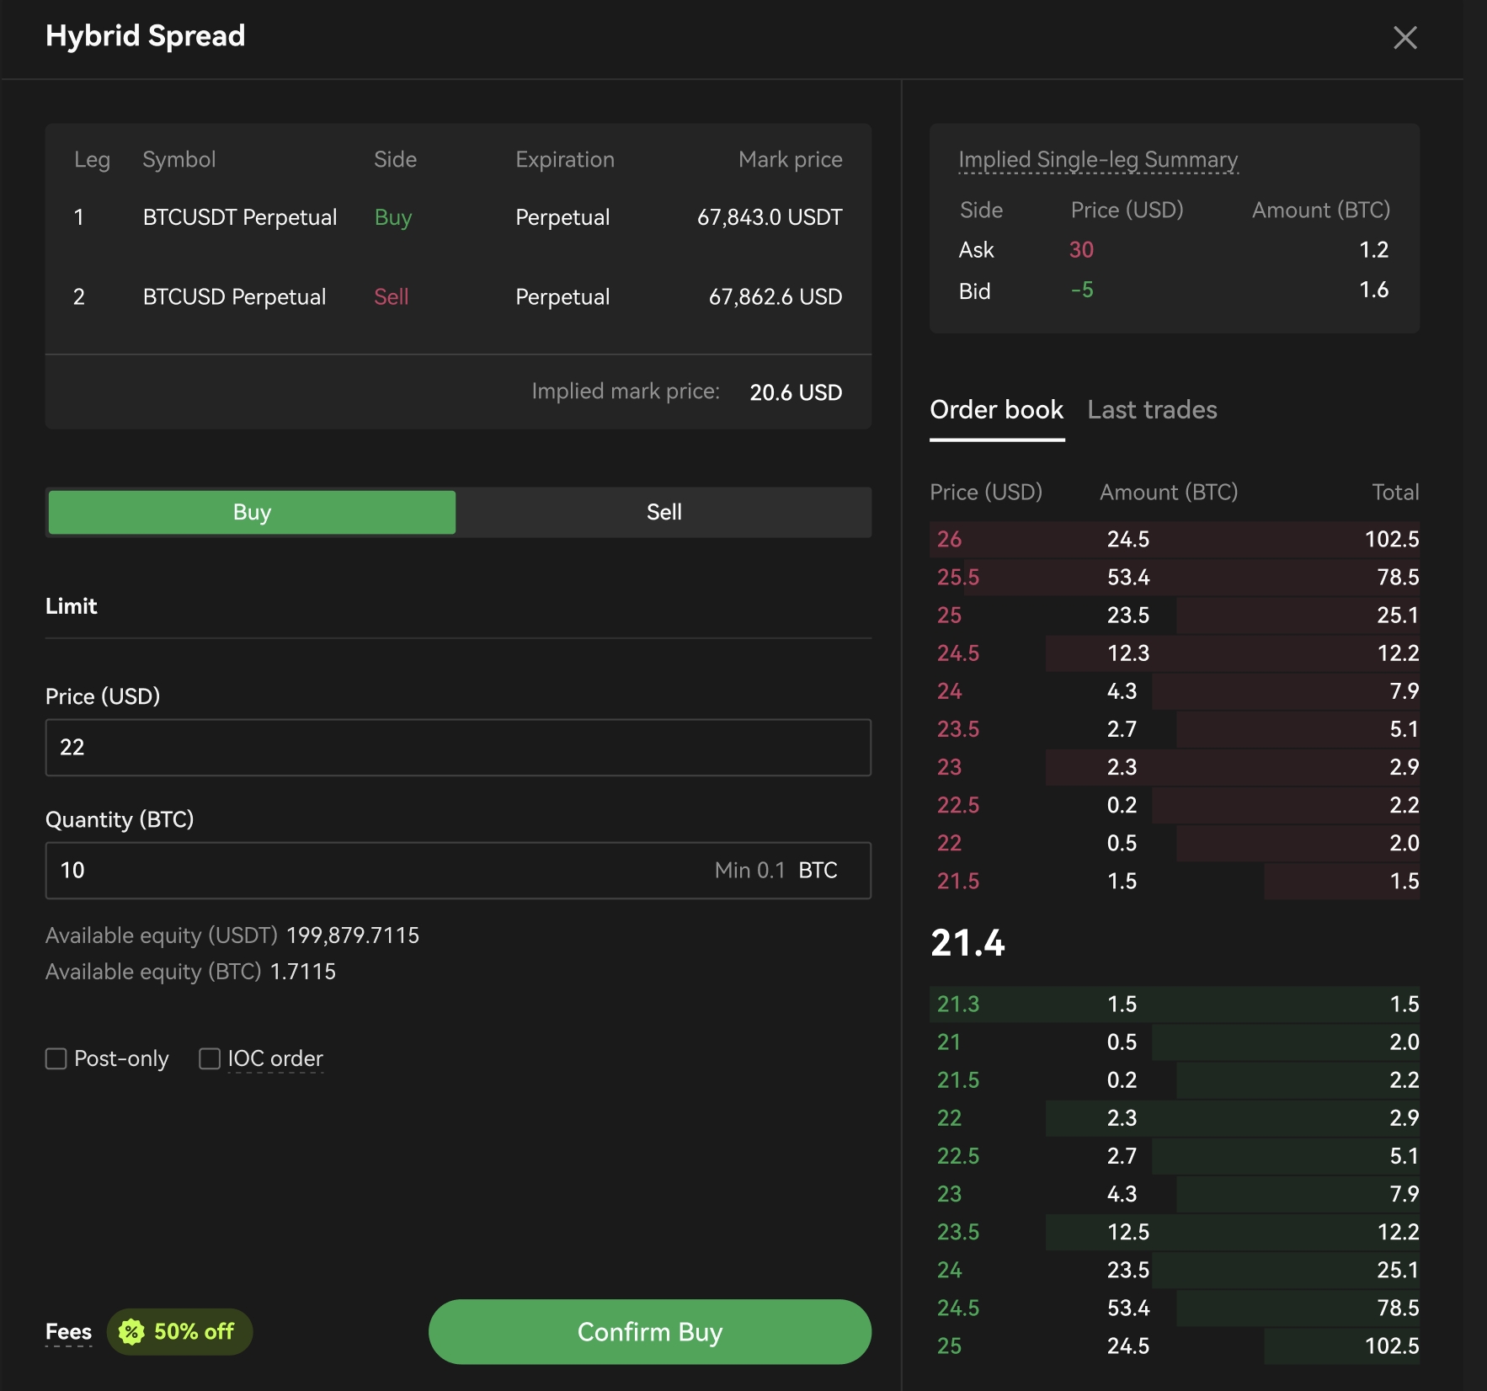Screen dimensions: 1487x1391
Task: Choose the 25 bid price level
Action: 1174,1346
